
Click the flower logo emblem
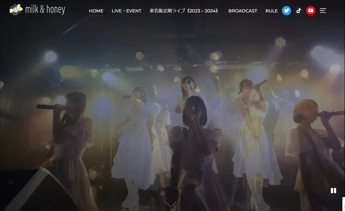coord(16,9)
